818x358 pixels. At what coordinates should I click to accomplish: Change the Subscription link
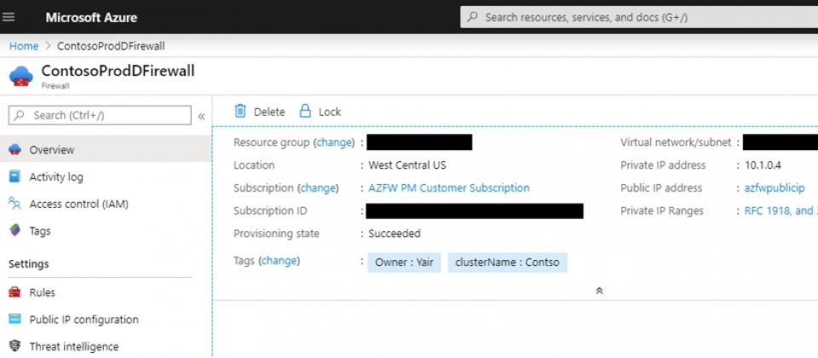[x=318, y=188]
